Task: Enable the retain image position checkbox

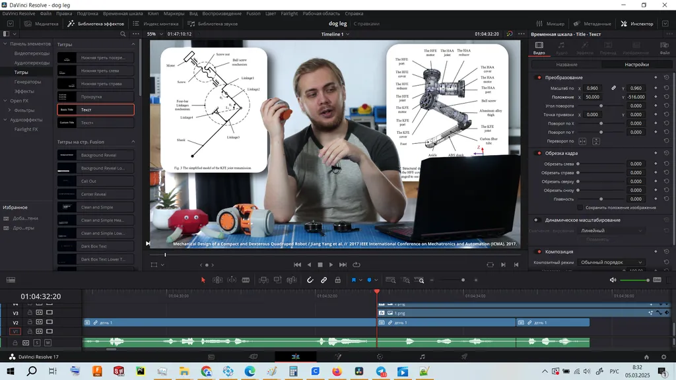Action: click(x=580, y=208)
